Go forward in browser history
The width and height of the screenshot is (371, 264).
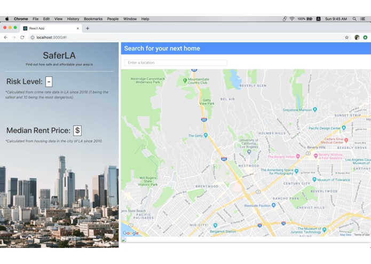[14, 37]
